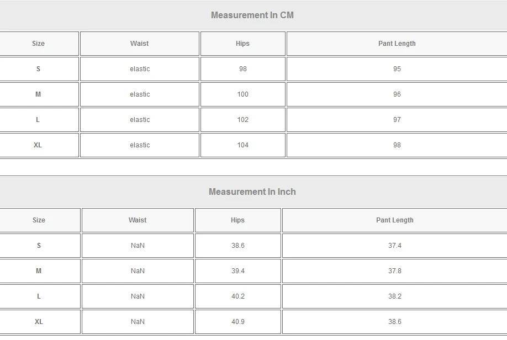Select the pant length value 97 for size L
Screen dimensions: 507x340
[397, 120]
